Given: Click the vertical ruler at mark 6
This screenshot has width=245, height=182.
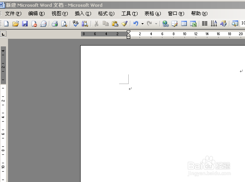Looking at the screenshot, I should pos(3,134).
